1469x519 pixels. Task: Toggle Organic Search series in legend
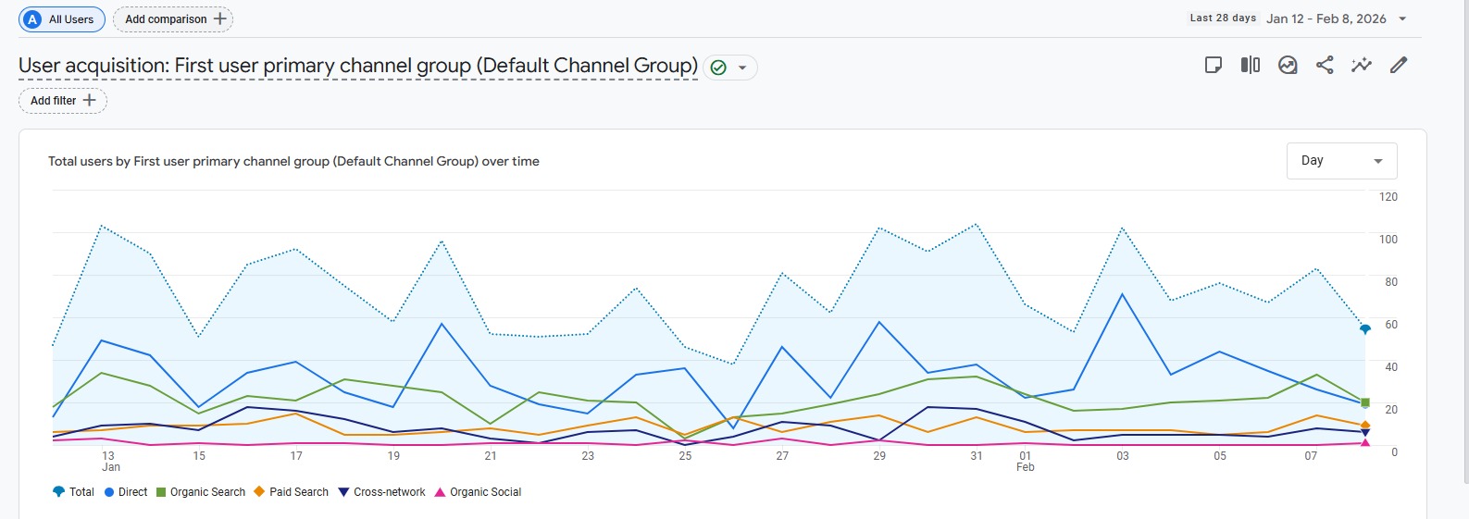point(201,492)
